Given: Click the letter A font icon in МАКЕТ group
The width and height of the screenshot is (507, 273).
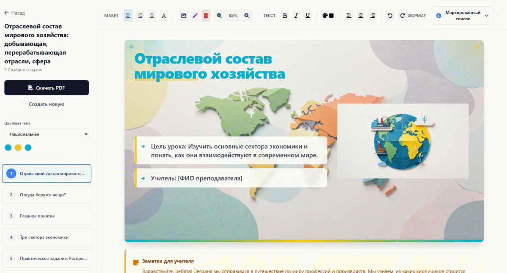Looking at the screenshot, I should (164, 16).
